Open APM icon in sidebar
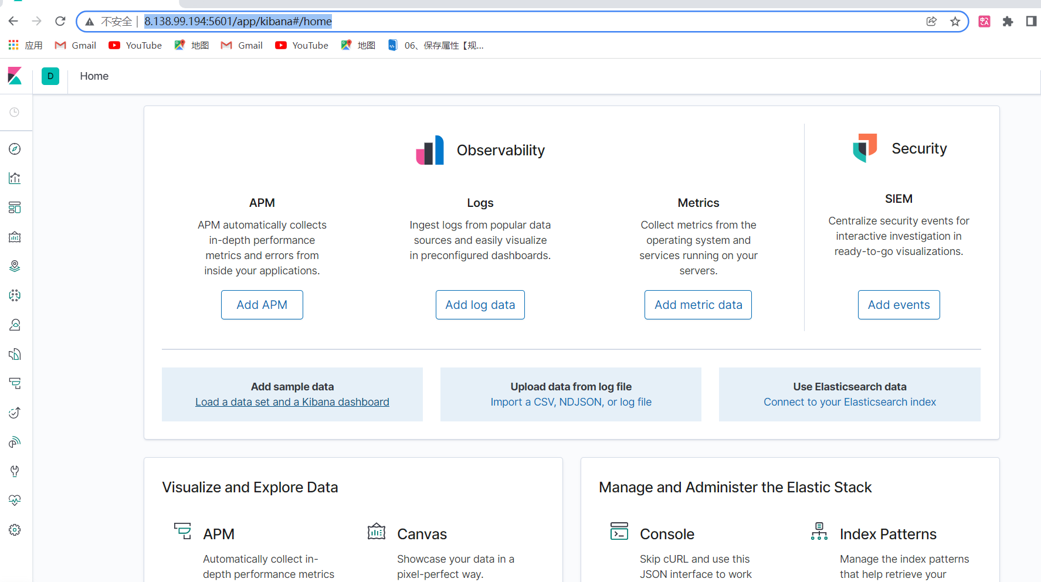This screenshot has width=1041, height=582. pyautogui.click(x=15, y=383)
